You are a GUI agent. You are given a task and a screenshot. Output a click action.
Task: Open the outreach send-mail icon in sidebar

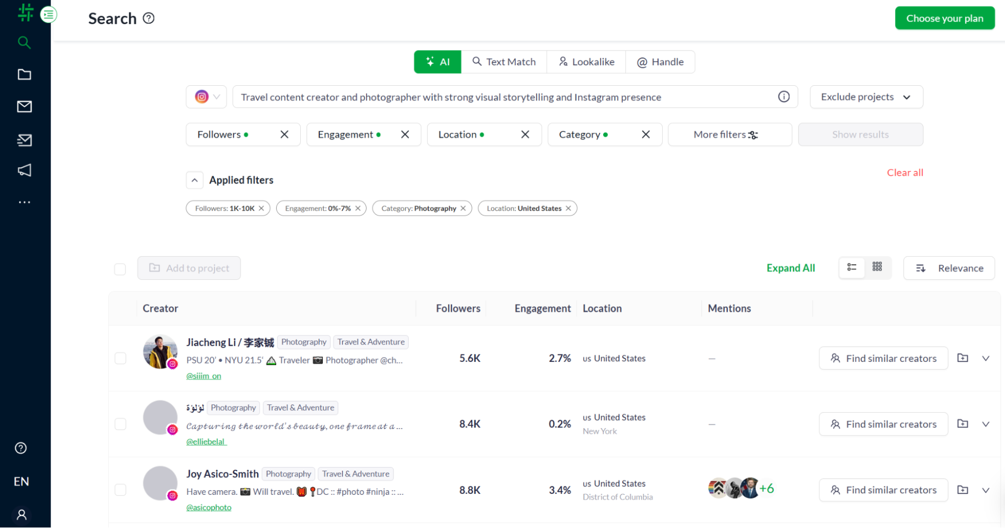point(24,140)
